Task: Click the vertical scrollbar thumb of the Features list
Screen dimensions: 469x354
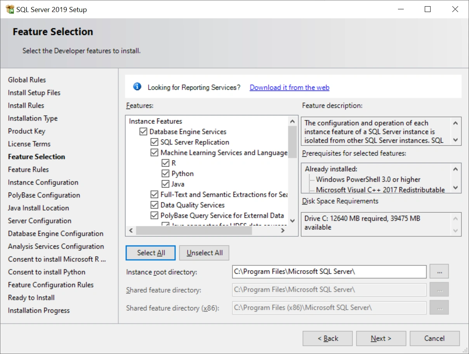Action: [292, 142]
